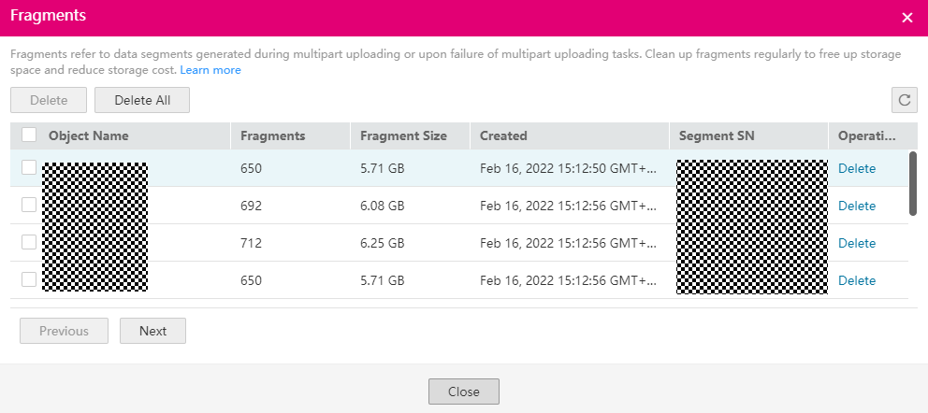Click the vertical scrollbar of the table

913,184
